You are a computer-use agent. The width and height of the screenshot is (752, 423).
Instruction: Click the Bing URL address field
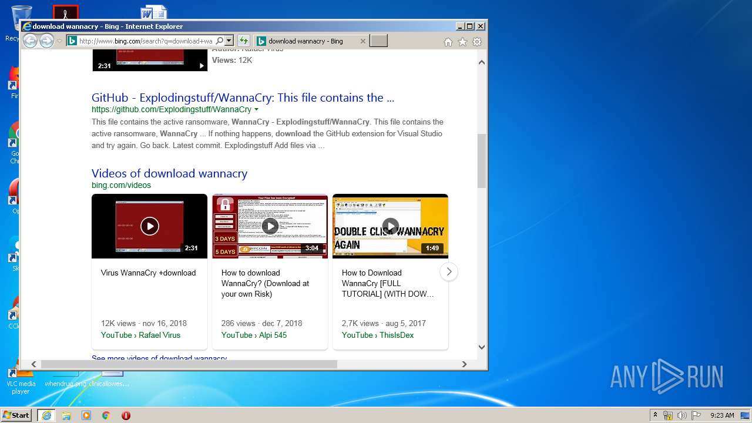click(x=146, y=41)
